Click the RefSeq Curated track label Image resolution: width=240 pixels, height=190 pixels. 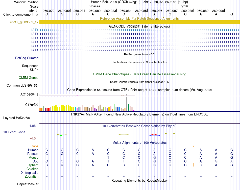[x=27, y=58]
